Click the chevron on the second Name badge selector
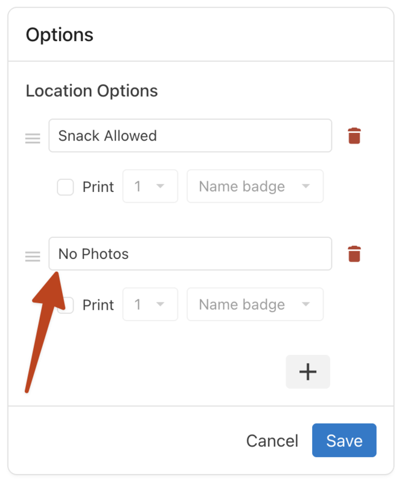 coord(307,304)
